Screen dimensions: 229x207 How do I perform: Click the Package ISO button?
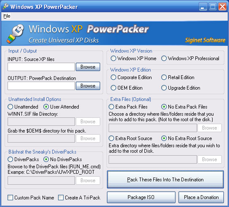click(141, 197)
